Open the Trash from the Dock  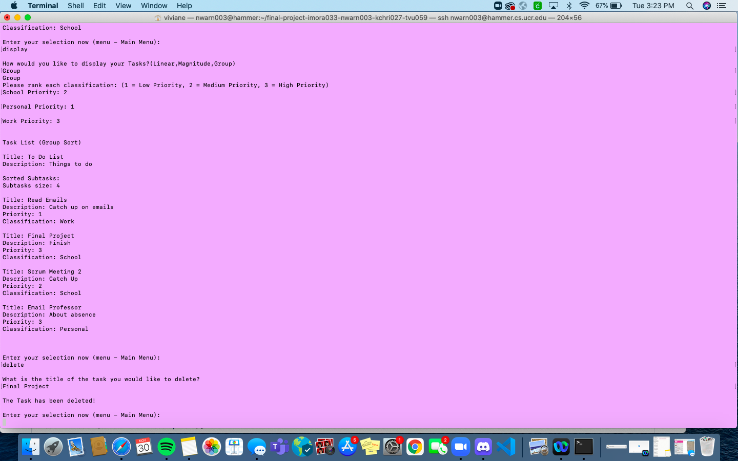point(707,447)
